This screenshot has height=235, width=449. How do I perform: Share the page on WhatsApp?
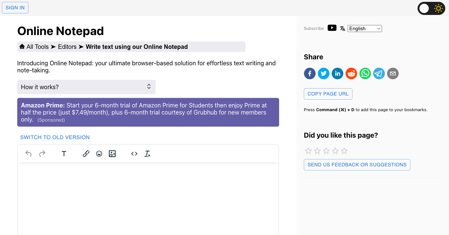(x=365, y=73)
